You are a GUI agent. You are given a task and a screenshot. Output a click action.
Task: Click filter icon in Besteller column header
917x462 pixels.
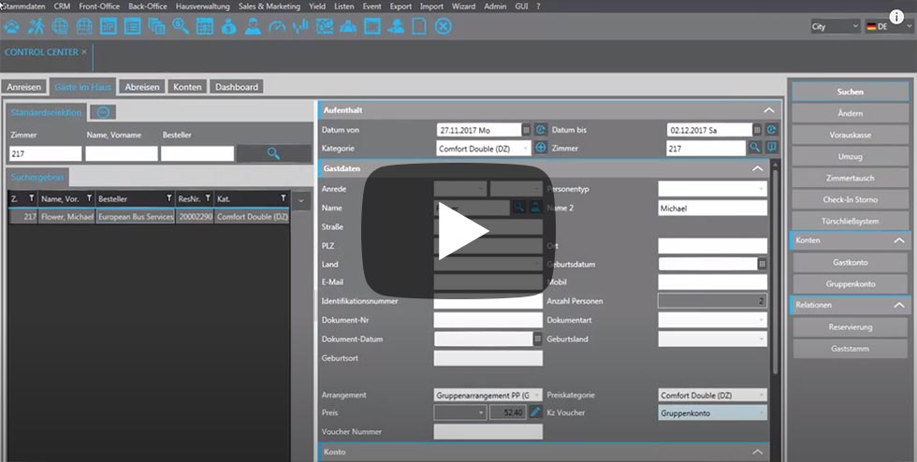[169, 199]
